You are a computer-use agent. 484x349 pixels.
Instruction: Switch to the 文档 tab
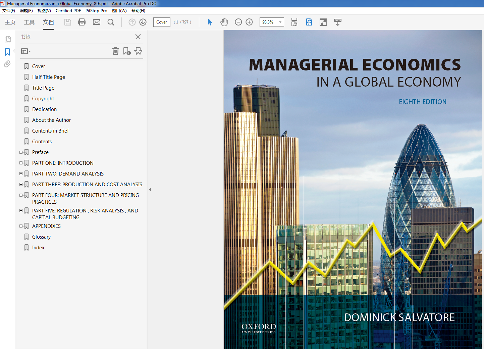coord(48,22)
